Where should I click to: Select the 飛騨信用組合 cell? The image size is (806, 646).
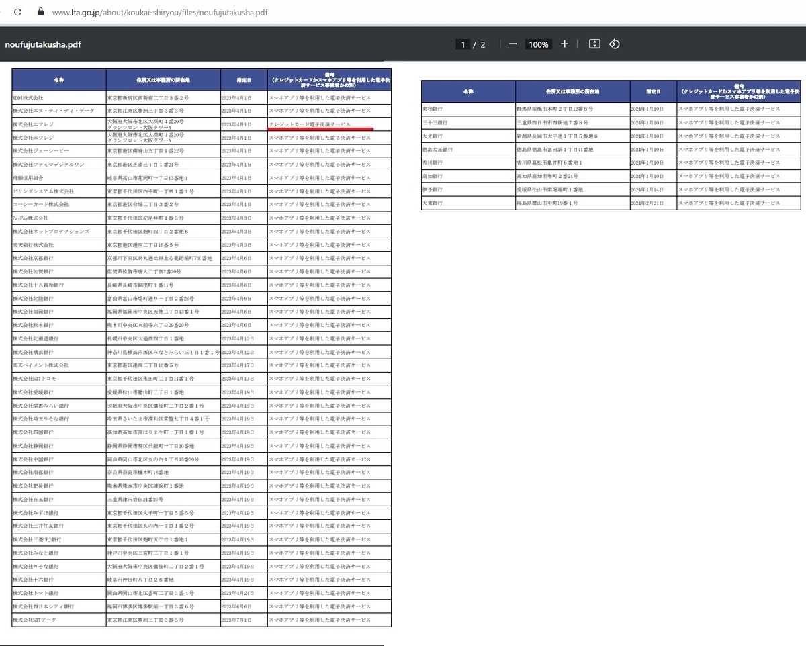(x=59, y=178)
